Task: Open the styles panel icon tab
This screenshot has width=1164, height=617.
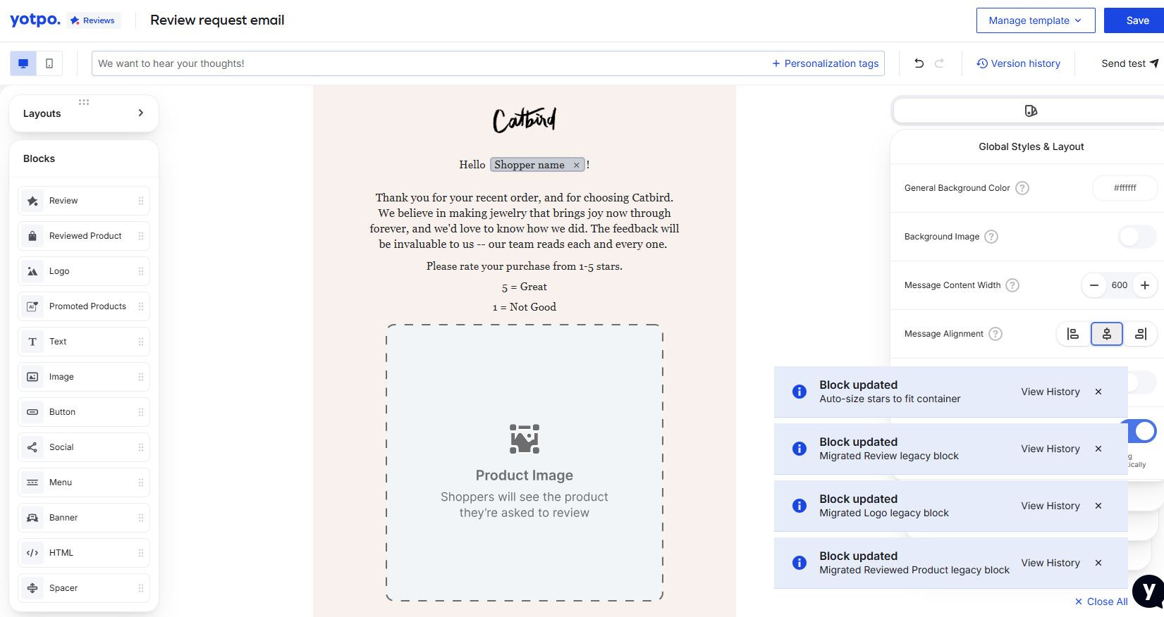Action: (x=1031, y=111)
